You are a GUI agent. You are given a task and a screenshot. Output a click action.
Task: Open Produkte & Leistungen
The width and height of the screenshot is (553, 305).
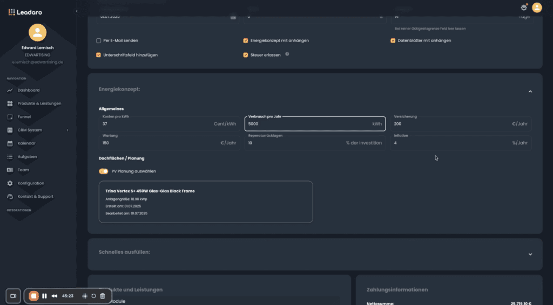click(x=39, y=103)
